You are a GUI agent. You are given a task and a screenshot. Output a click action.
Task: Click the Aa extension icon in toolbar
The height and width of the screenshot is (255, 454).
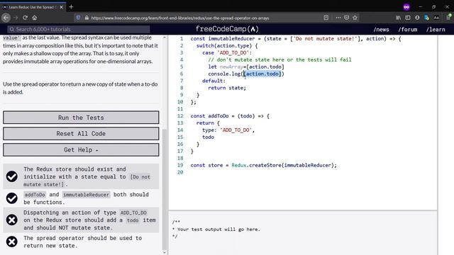(x=436, y=18)
